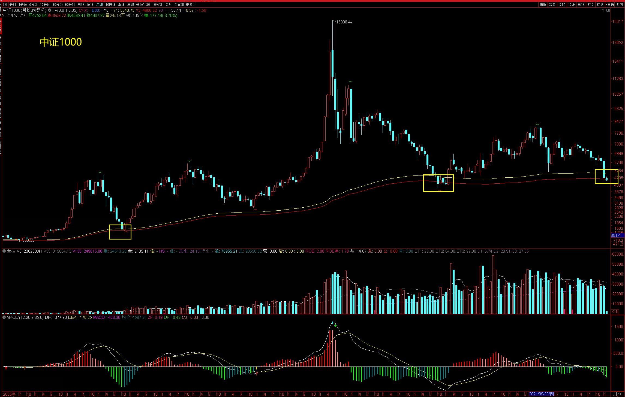
Task: Click the 891.4 price marker on axis
Action: 616,235
